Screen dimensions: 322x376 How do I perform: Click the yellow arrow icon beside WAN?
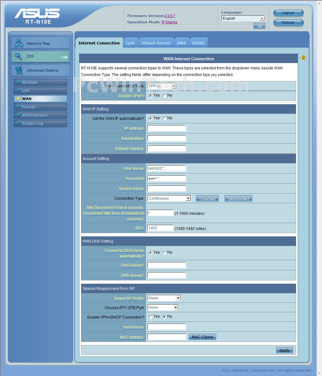(x=18, y=98)
